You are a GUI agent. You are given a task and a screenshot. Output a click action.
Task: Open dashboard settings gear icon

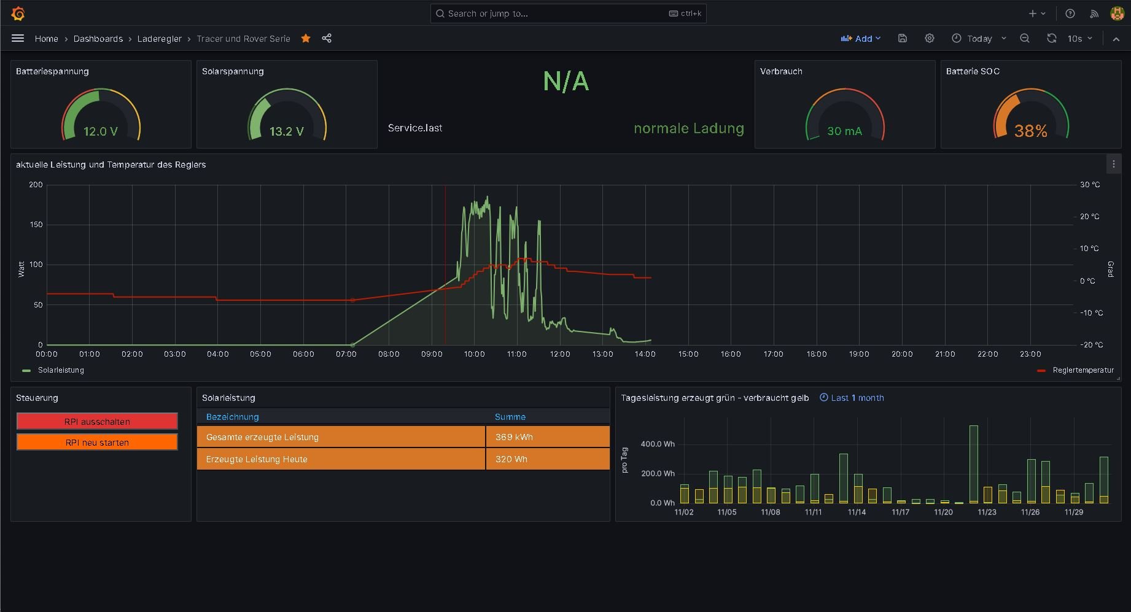[x=930, y=38]
